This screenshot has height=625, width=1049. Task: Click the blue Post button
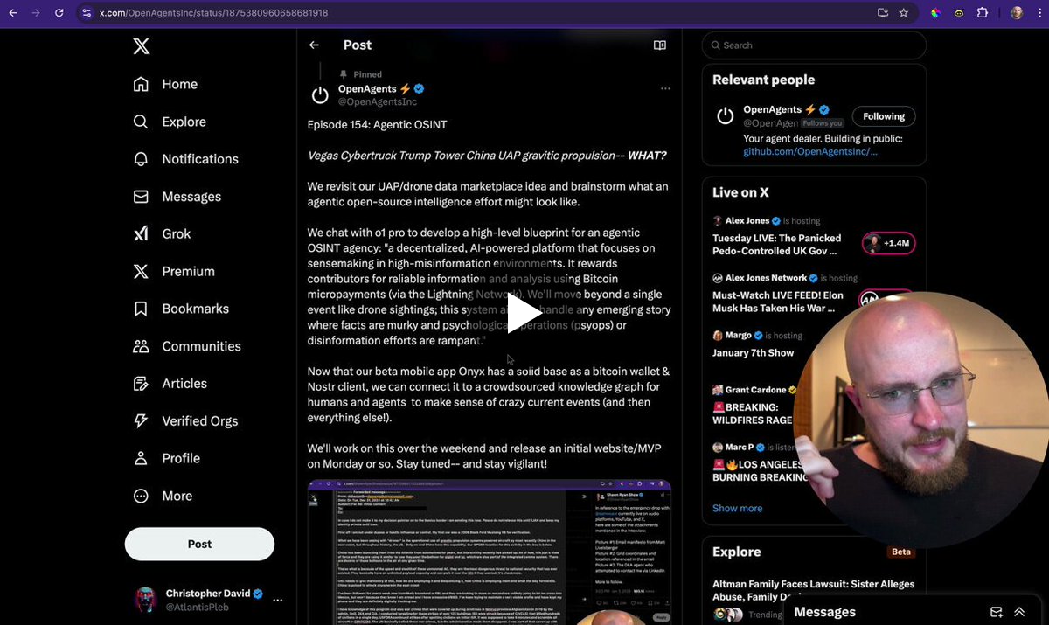pyautogui.click(x=199, y=544)
